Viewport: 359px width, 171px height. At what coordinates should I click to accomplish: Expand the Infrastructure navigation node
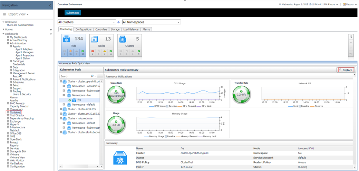(x=8, y=127)
